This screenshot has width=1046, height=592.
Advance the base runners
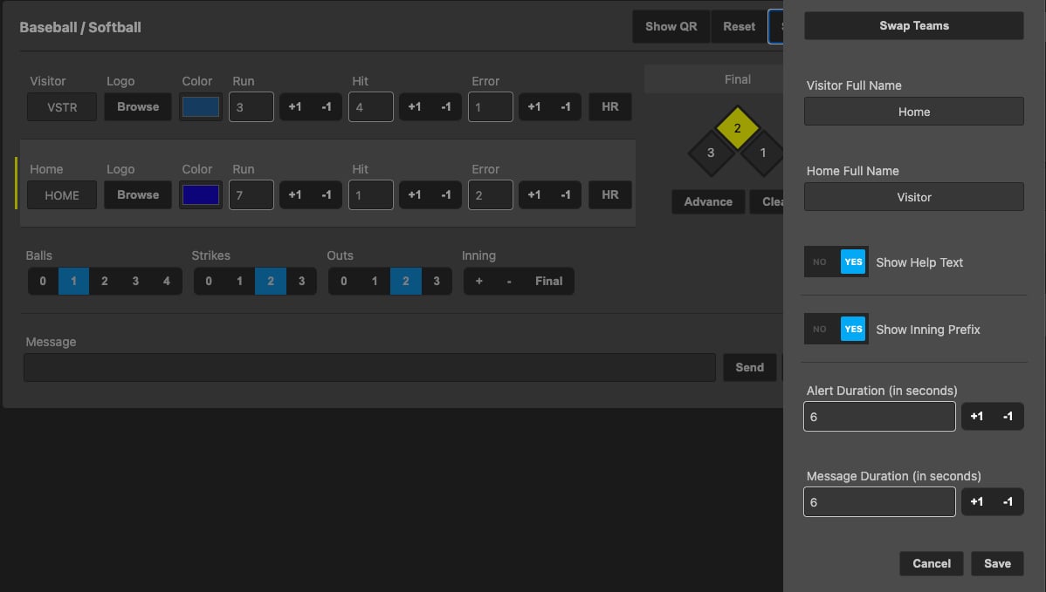pyautogui.click(x=708, y=201)
